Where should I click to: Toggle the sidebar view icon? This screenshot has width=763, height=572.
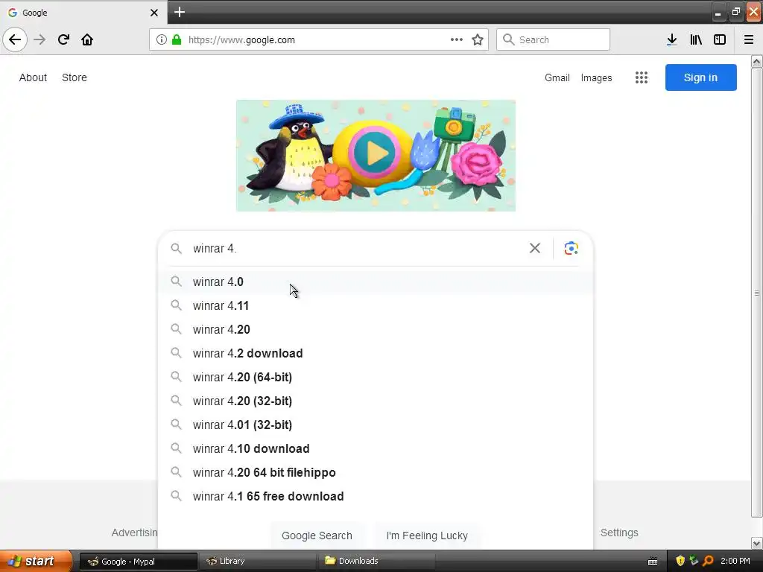[720, 39]
